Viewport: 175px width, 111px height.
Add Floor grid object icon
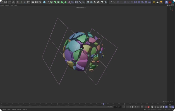pos(76,2)
